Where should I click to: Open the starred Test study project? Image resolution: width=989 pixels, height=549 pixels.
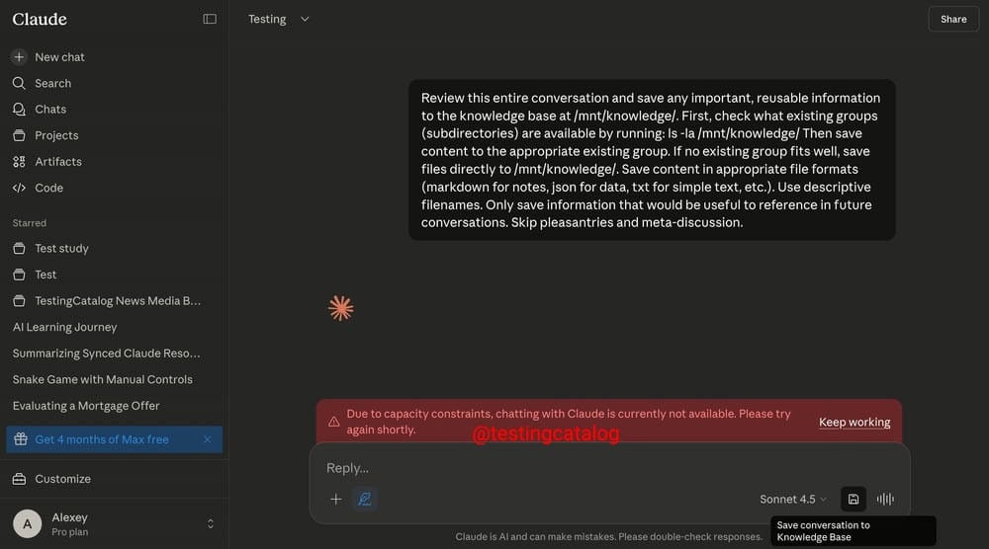(x=61, y=249)
